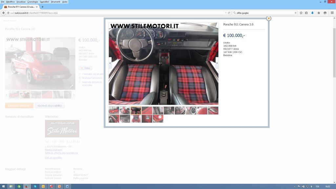The width and height of the screenshot is (336, 189).
Task: Open the Aiuto menu
Action: coord(65,2)
